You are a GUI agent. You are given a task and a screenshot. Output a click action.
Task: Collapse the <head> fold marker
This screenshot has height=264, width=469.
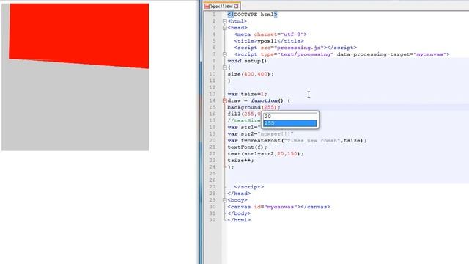225,28
